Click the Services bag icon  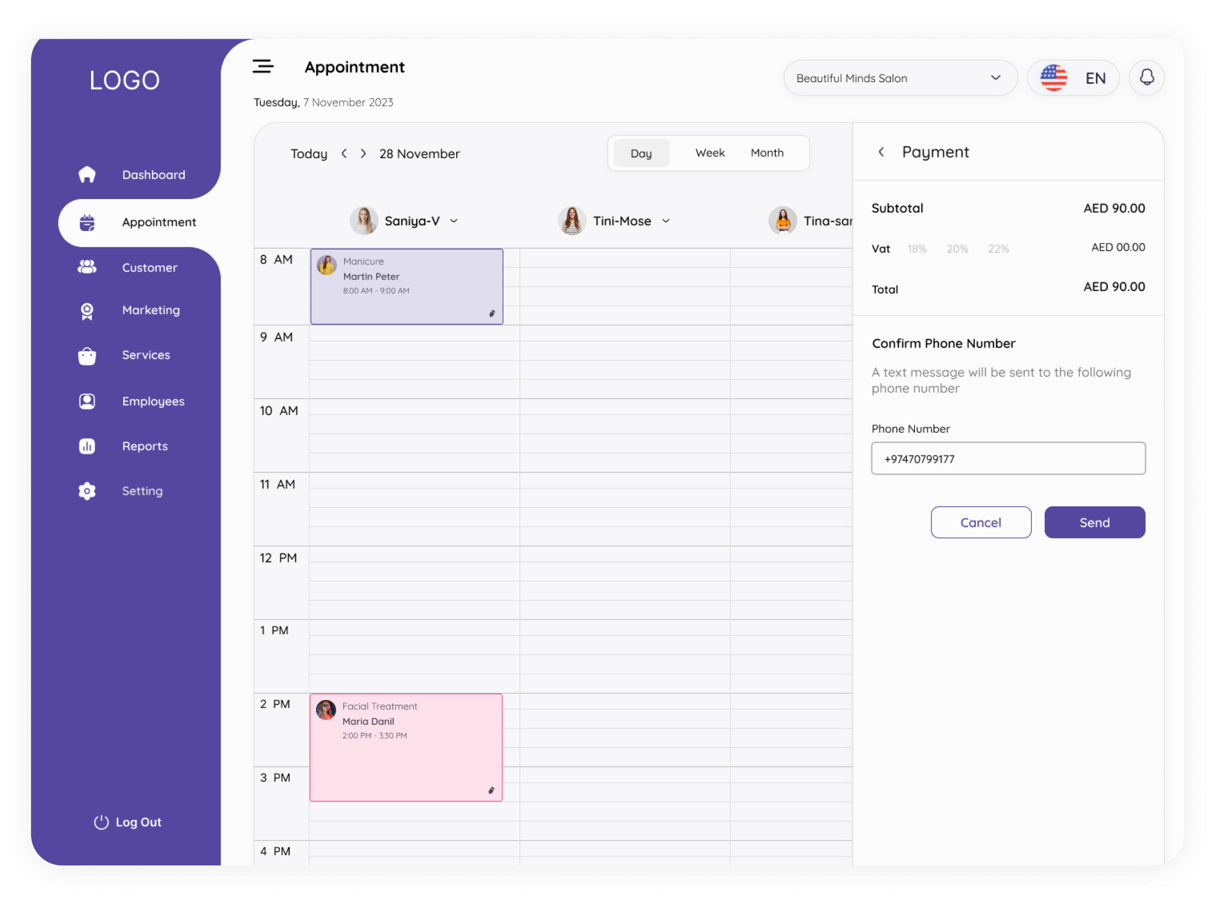coord(87,356)
